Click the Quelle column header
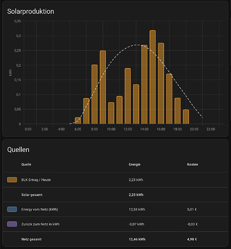 [26, 164]
